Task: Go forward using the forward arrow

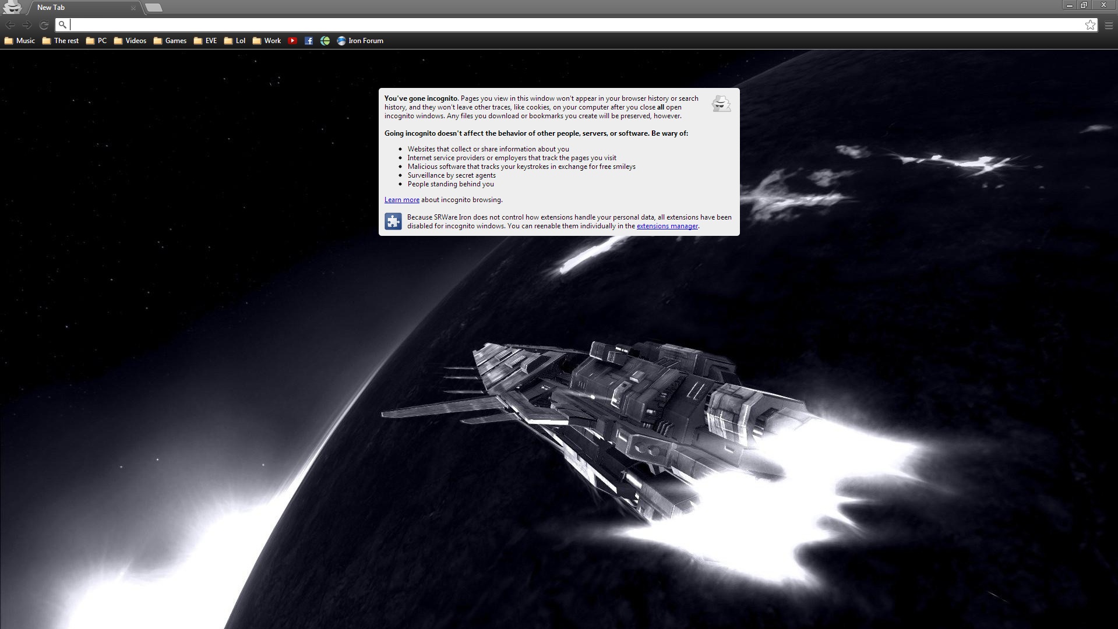Action: click(27, 25)
